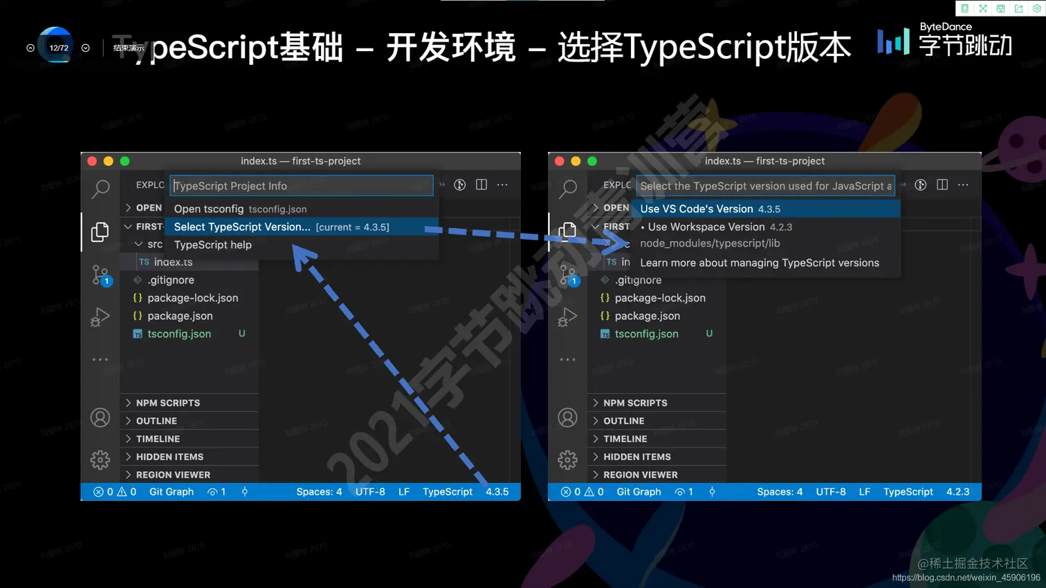This screenshot has width=1046, height=588.
Task: Click open changes icon in right window toolbar
Action: point(921,184)
